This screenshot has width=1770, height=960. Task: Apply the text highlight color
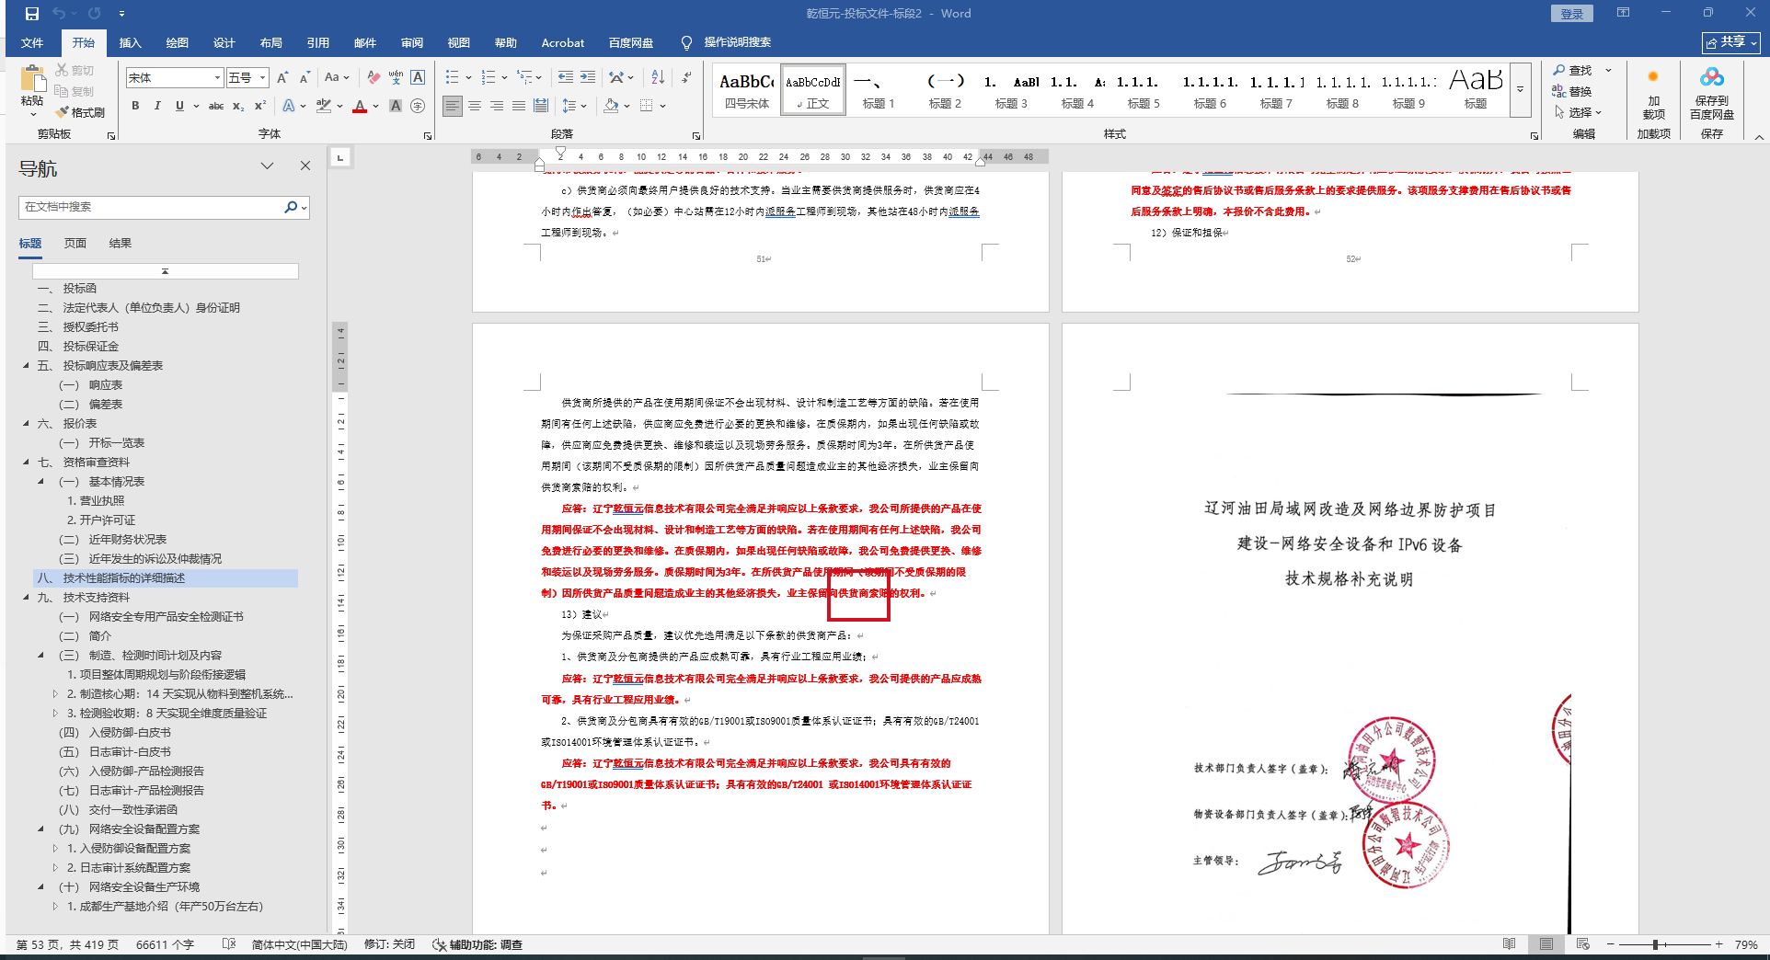pyautogui.click(x=324, y=106)
